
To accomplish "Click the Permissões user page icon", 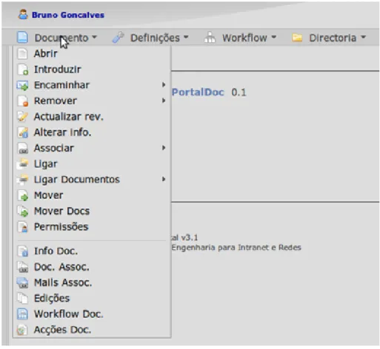I will (22, 227).
